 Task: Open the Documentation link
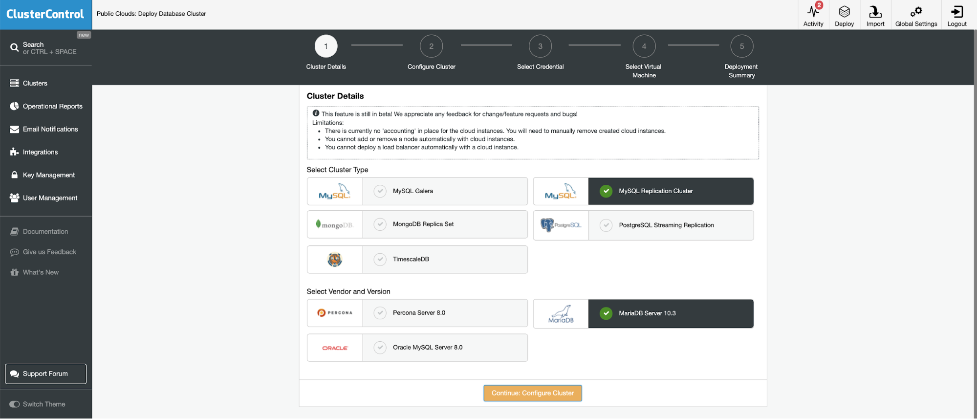coord(46,231)
